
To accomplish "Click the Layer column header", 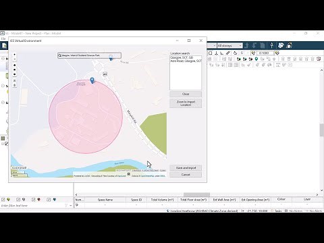I will click(x=307, y=199).
